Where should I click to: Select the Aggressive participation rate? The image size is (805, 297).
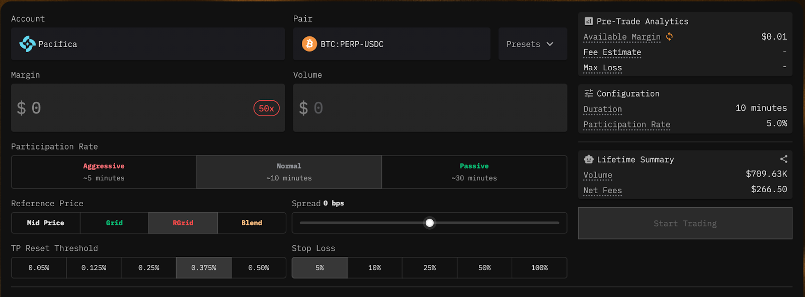(104, 172)
